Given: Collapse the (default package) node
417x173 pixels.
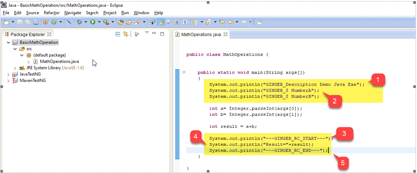Looking at the screenshot, I should point(22,55).
